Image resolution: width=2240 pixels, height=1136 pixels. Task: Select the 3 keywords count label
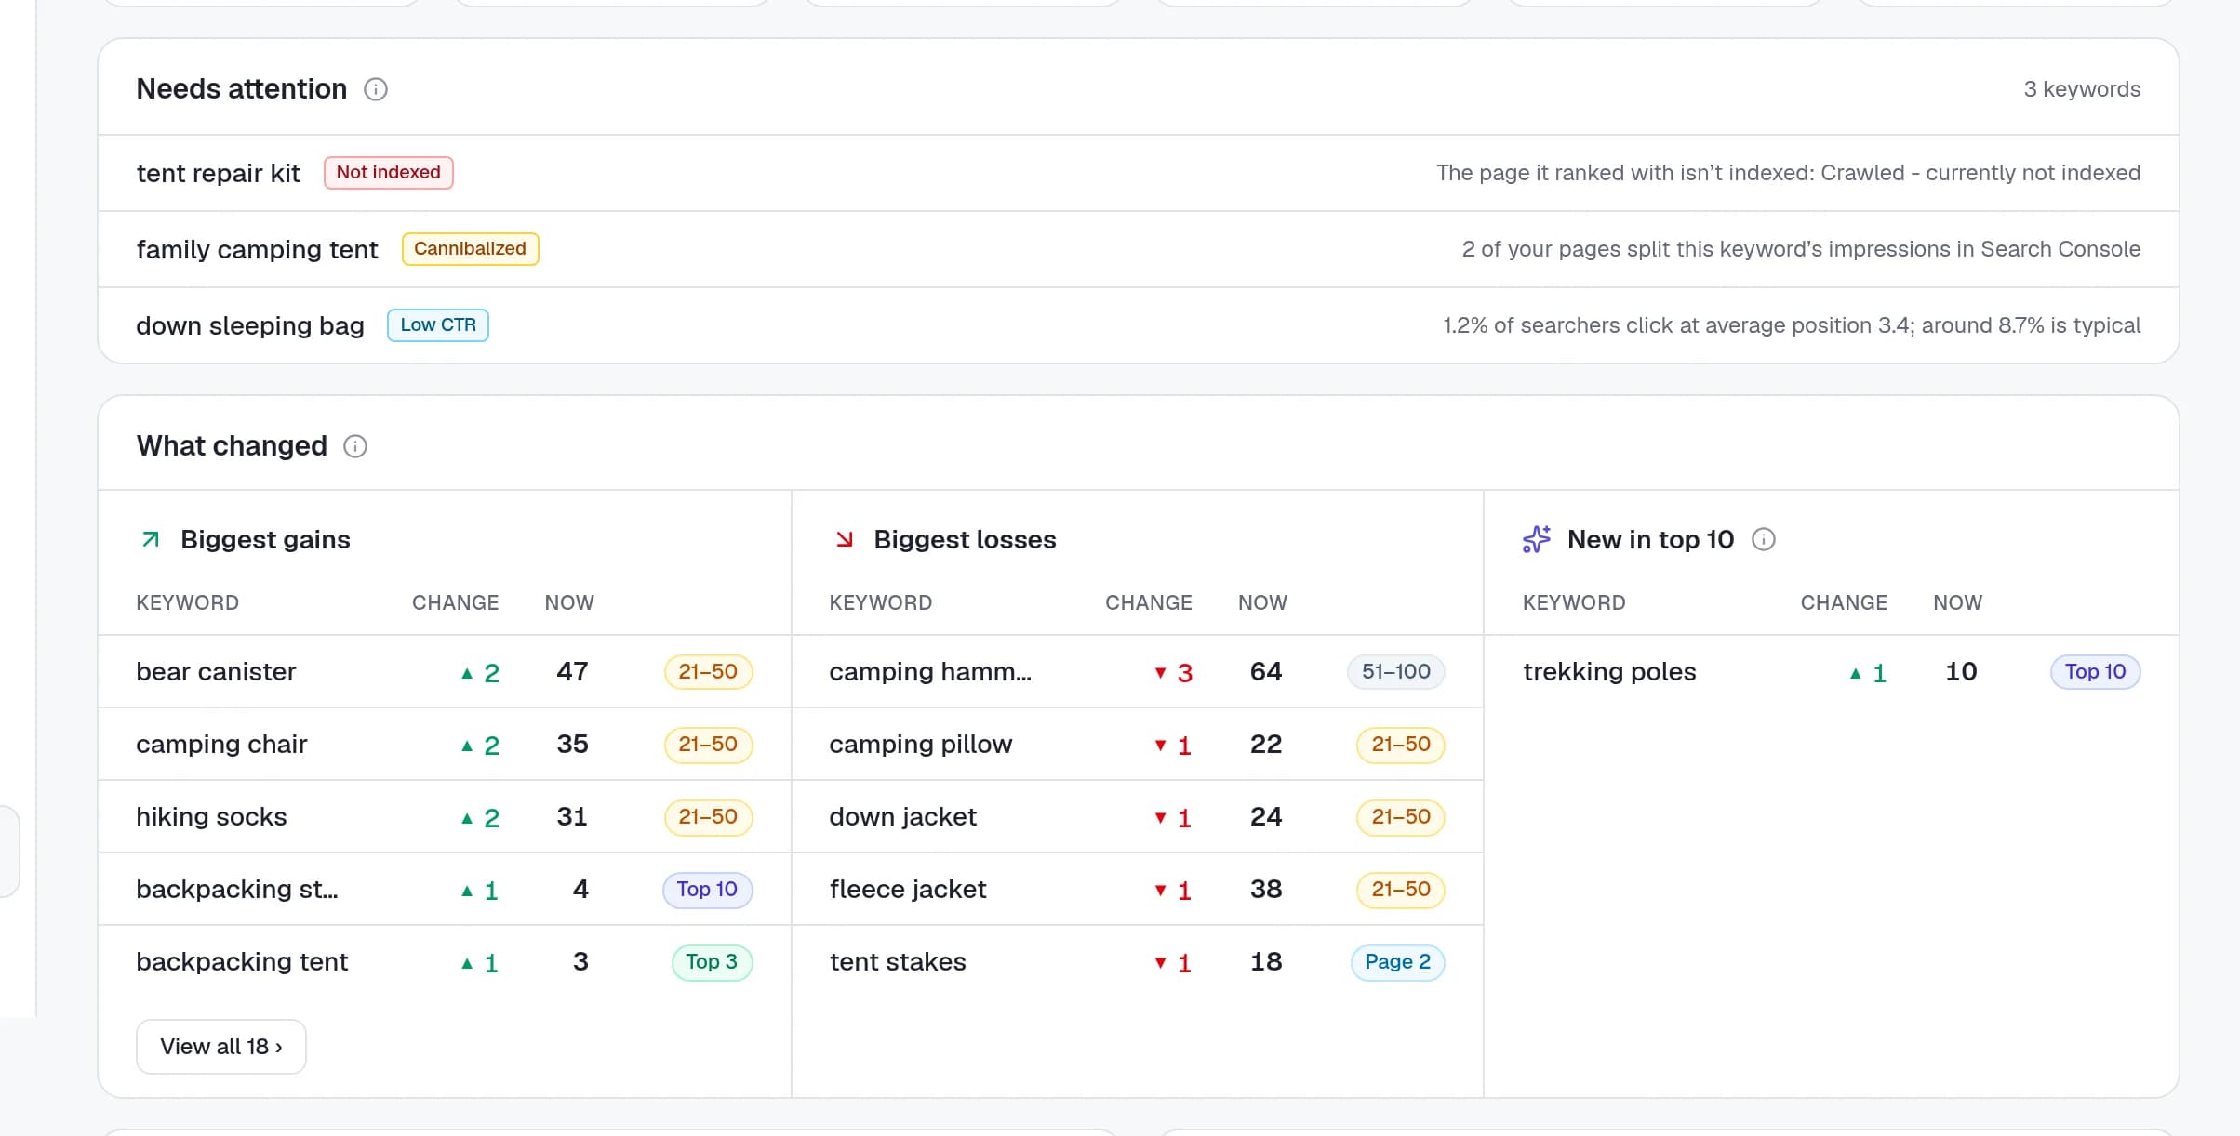click(2082, 89)
